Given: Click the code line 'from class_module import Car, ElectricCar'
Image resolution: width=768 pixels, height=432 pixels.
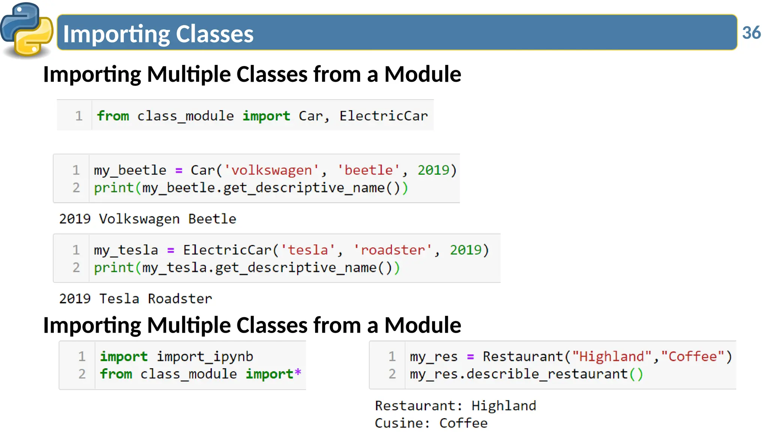Looking at the screenshot, I should pyautogui.click(x=262, y=116).
